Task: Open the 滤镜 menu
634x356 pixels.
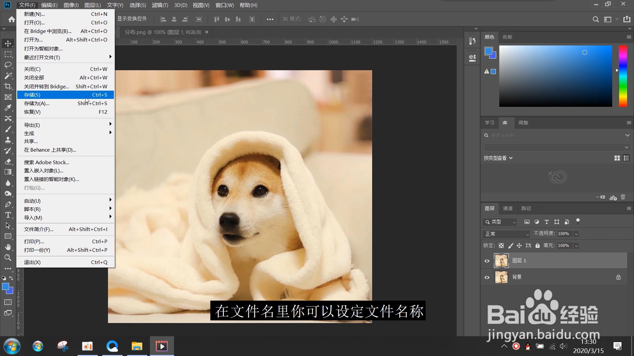Action: [160, 5]
